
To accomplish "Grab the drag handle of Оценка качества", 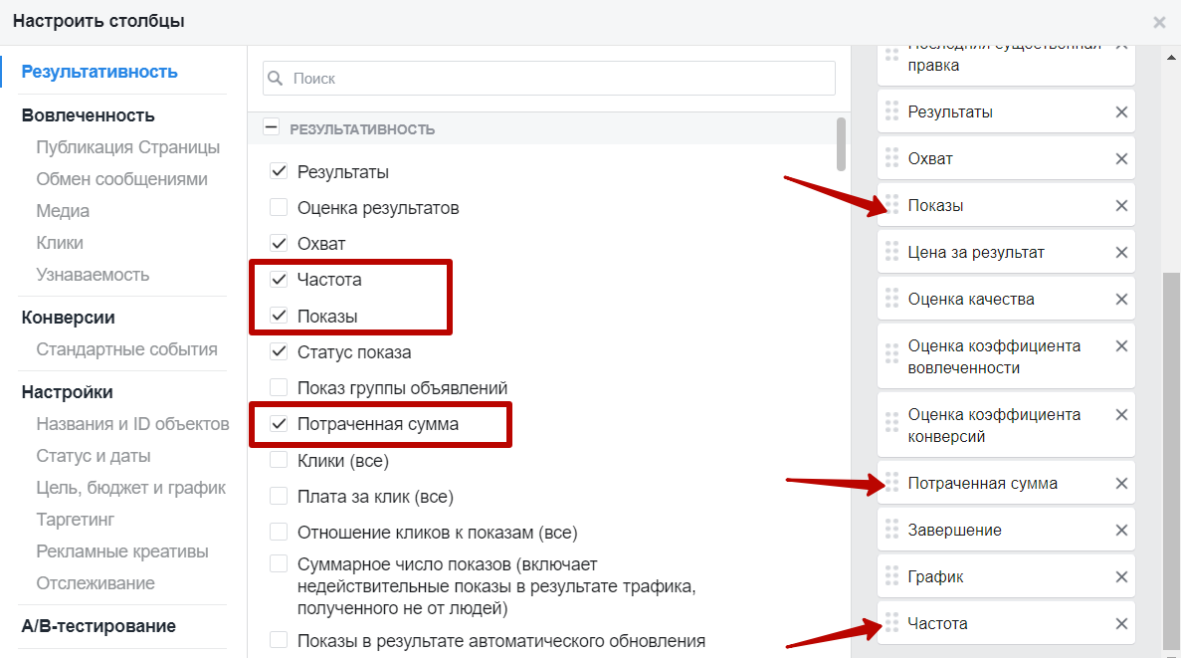I will 891,299.
